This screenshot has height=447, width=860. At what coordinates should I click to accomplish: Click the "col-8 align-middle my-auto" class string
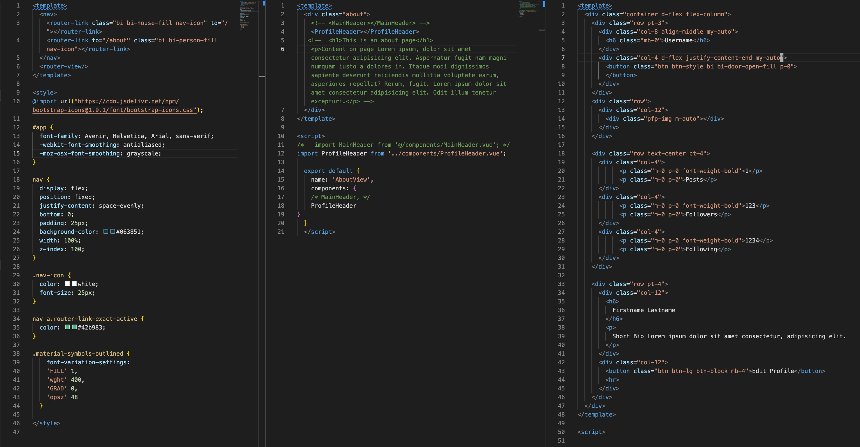(x=685, y=31)
